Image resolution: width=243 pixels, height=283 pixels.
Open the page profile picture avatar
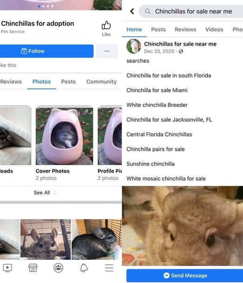click(134, 46)
